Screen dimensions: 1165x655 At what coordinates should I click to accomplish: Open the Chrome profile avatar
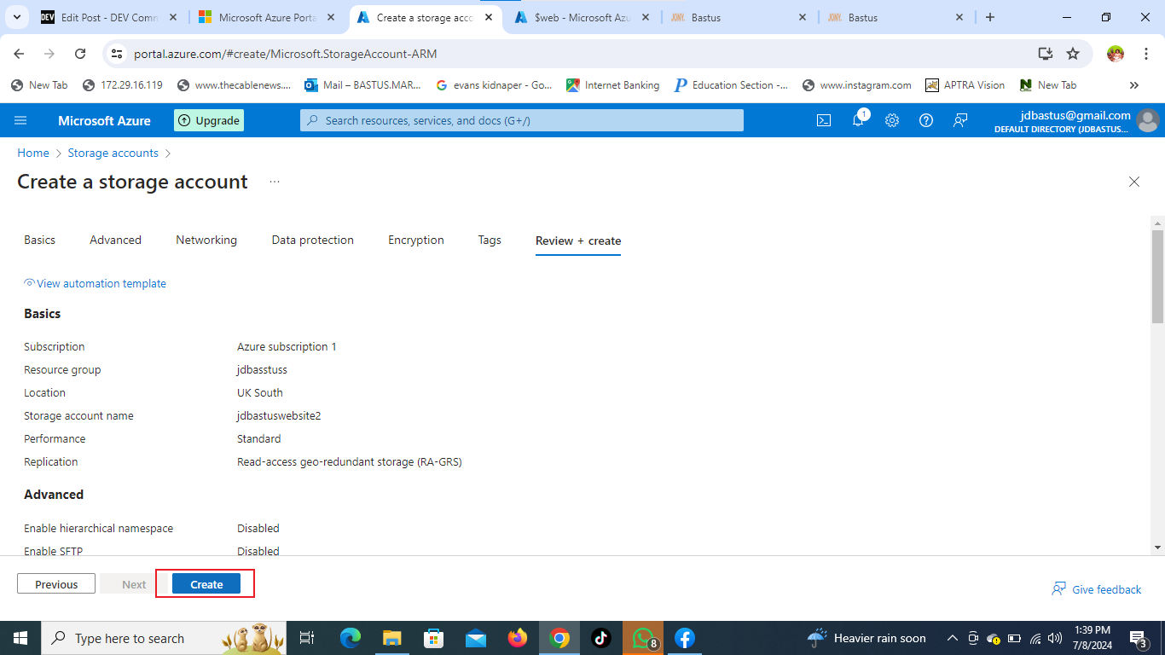[x=1116, y=54]
